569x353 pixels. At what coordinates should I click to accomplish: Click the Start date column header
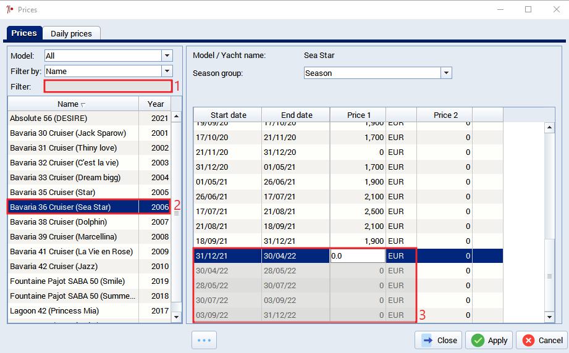pyautogui.click(x=228, y=115)
